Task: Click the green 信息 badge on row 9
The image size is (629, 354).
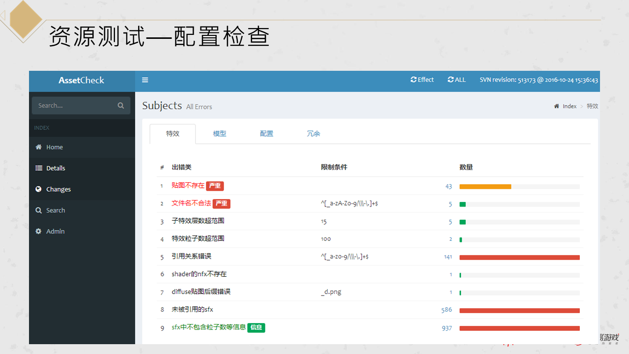Action: click(x=256, y=327)
